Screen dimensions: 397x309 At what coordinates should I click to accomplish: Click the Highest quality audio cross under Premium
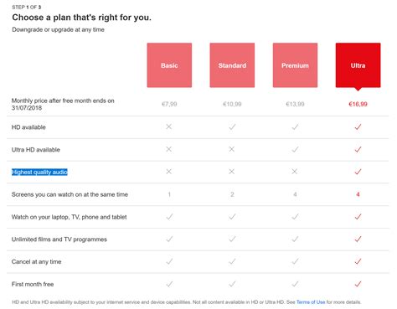point(295,172)
